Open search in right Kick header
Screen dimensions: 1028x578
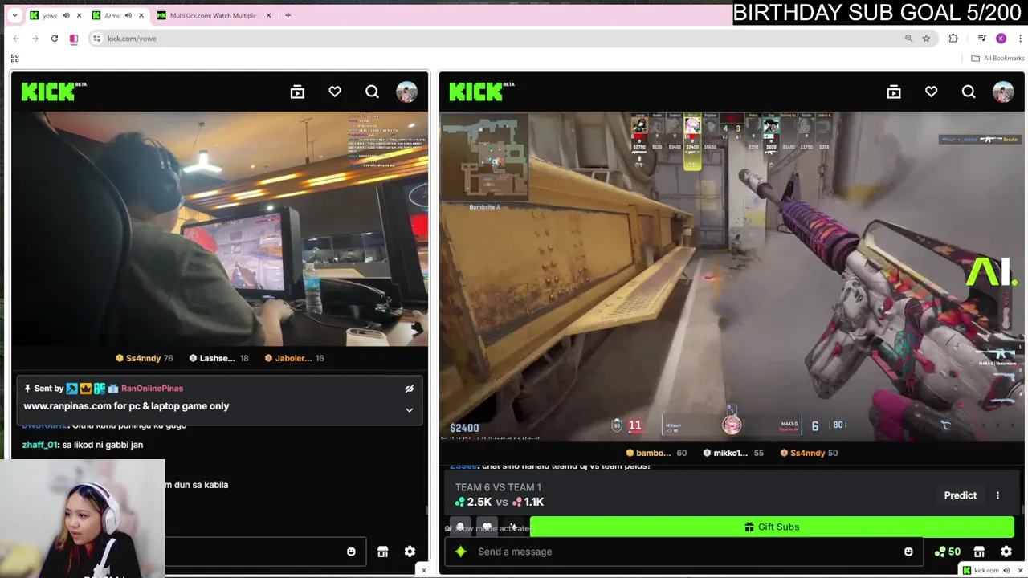click(969, 92)
